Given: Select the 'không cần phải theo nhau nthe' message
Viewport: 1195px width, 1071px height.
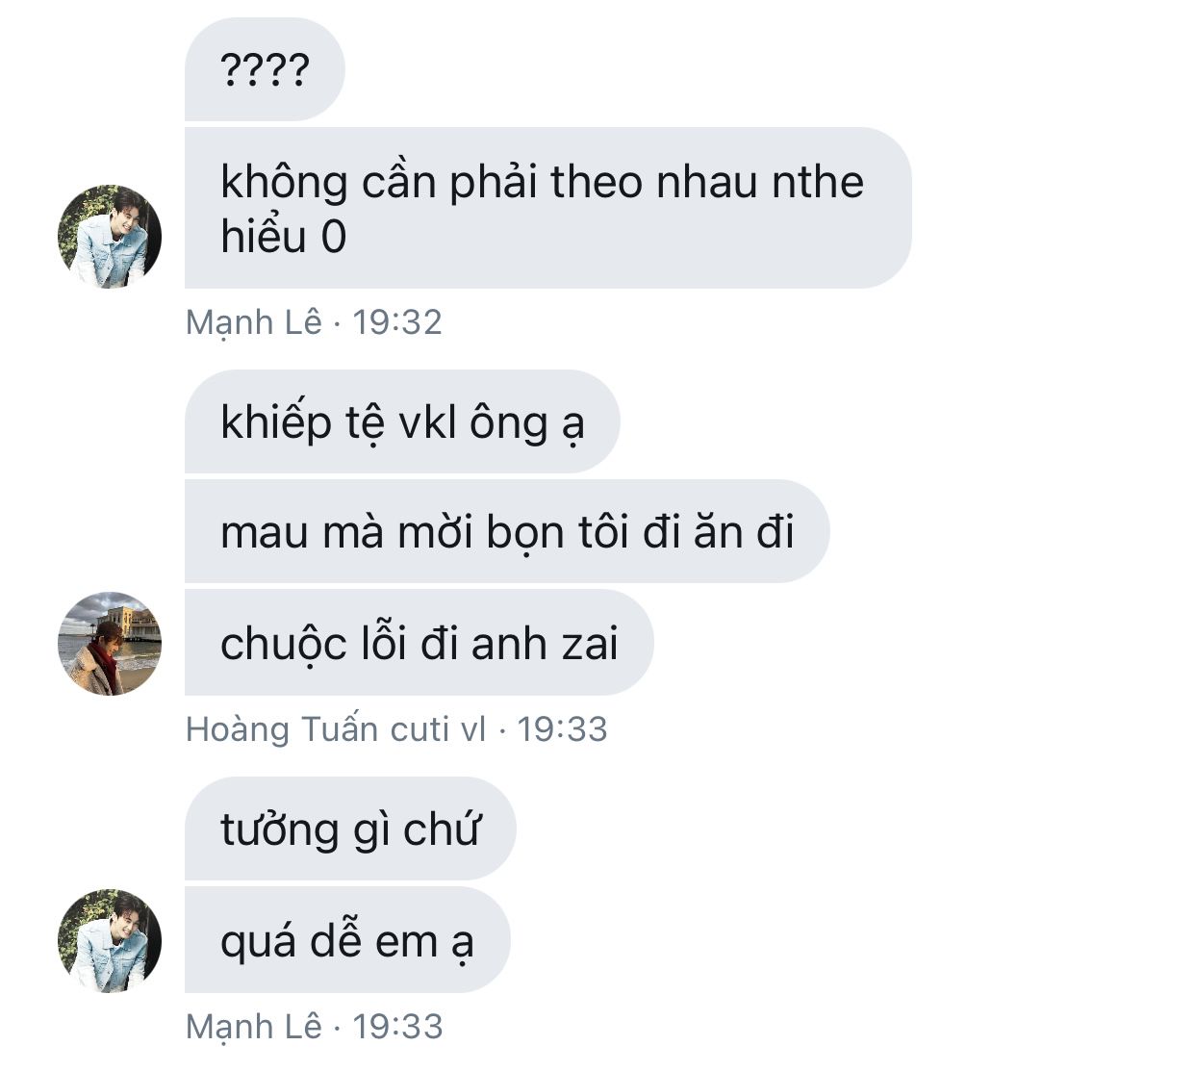Looking at the screenshot, I should point(548,208).
